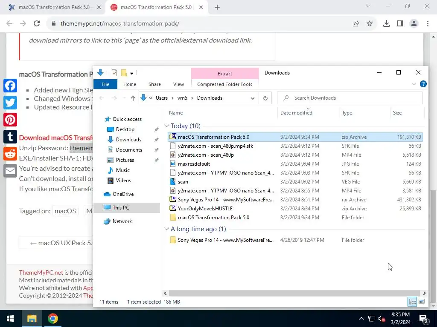Open notification center icon
437x327 pixels.
(x=424, y=318)
